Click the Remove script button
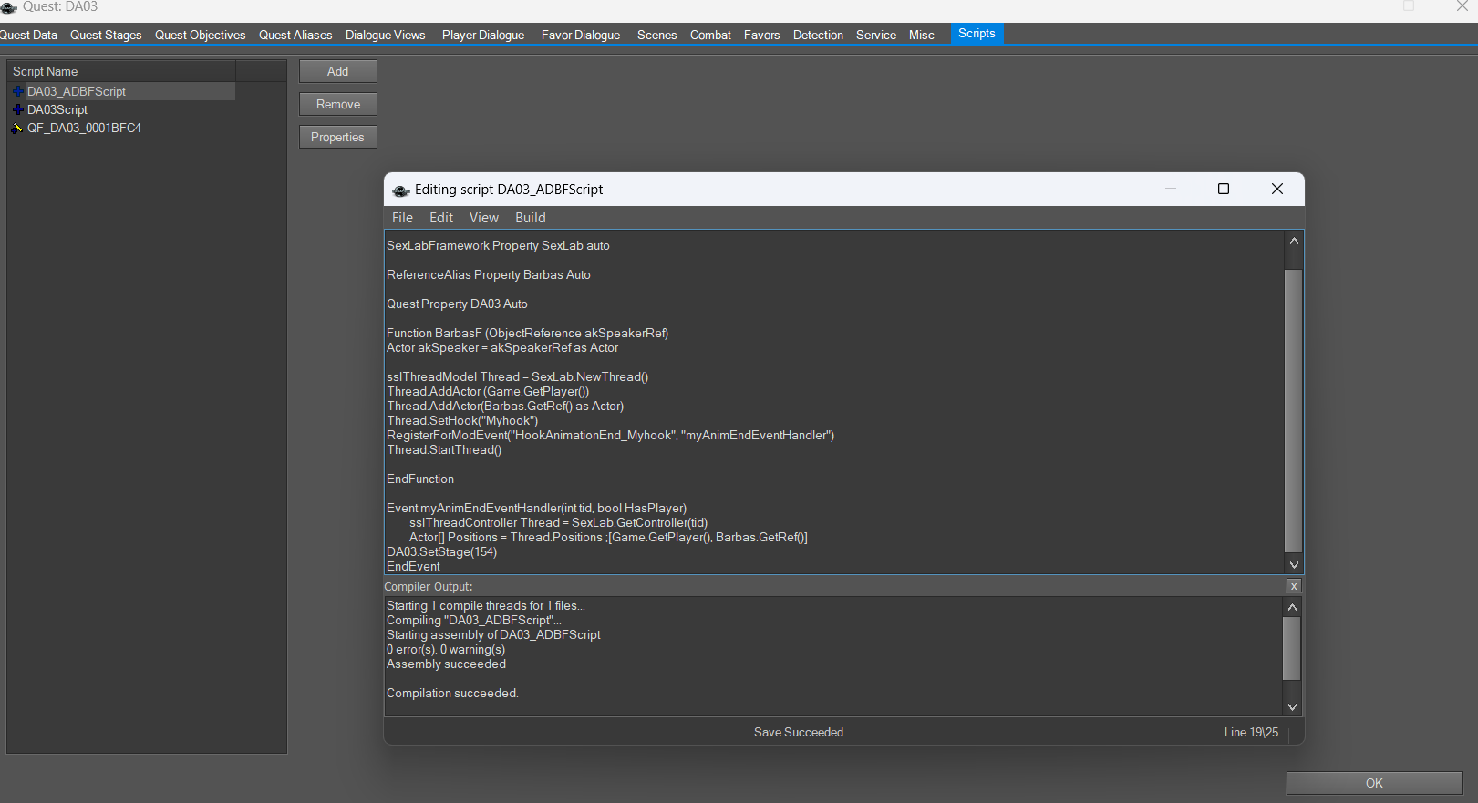This screenshot has height=803, width=1478. (338, 104)
